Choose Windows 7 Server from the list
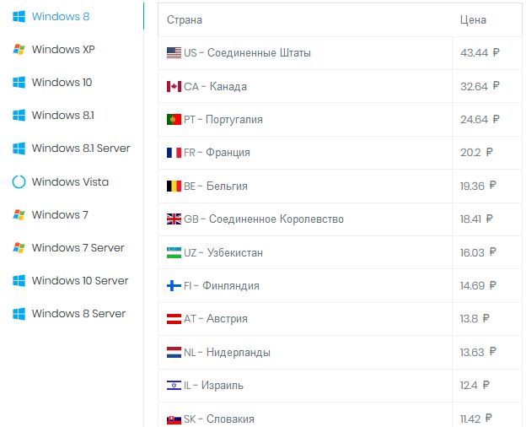This screenshot has height=427, width=526. (78, 248)
